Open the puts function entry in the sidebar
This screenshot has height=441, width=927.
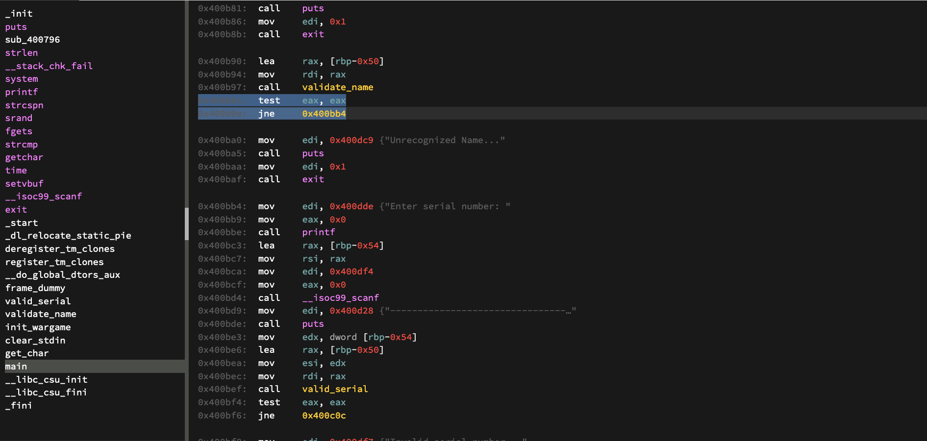tap(16, 27)
